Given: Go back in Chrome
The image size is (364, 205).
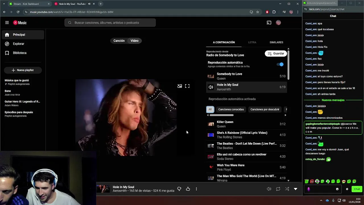Looking at the screenshot, I should [x=4, y=12].
